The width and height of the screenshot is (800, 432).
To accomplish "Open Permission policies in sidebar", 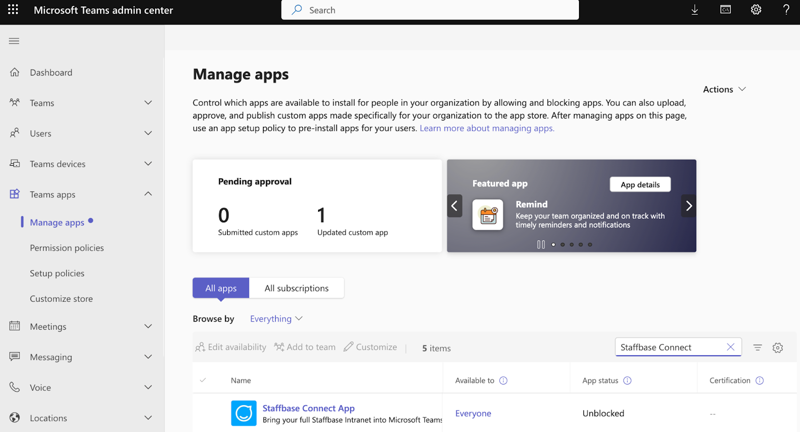I will 67,248.
